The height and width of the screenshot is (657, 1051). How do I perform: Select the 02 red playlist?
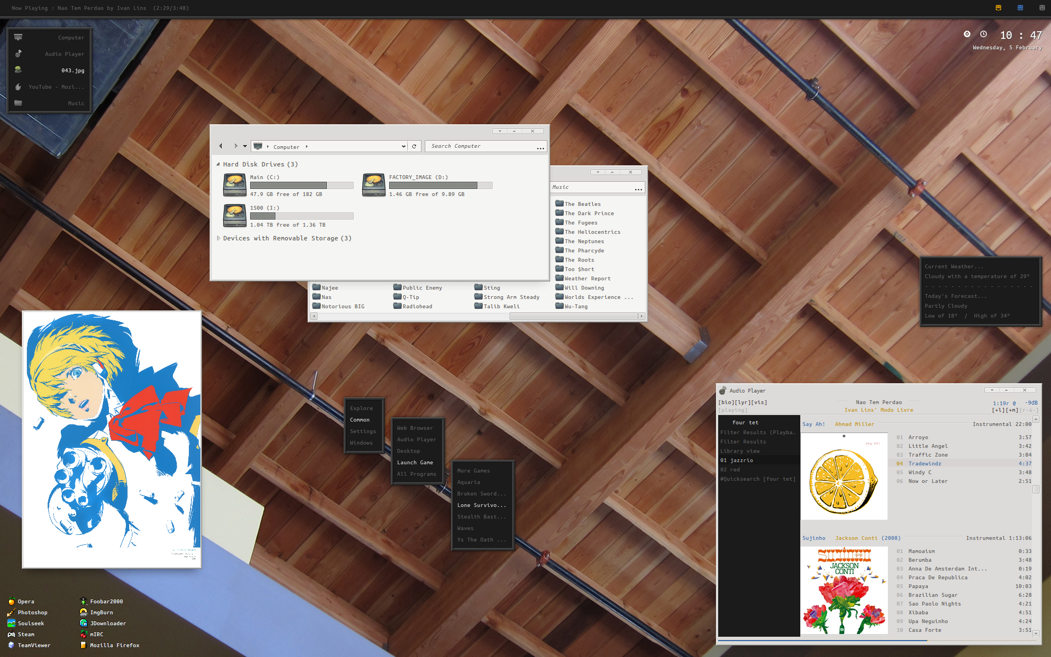759,470
